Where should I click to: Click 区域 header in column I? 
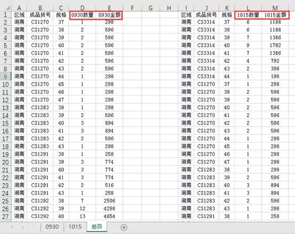pyautogui.click(x=186, y=15)
